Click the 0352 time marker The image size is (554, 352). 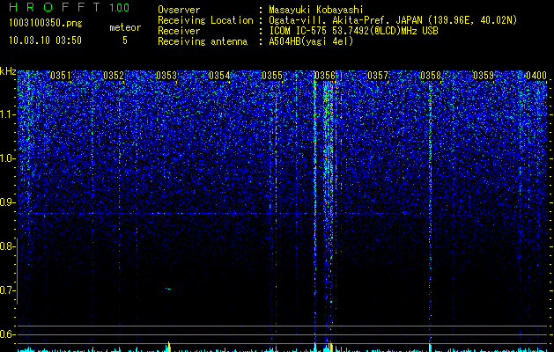coord(114,76)
